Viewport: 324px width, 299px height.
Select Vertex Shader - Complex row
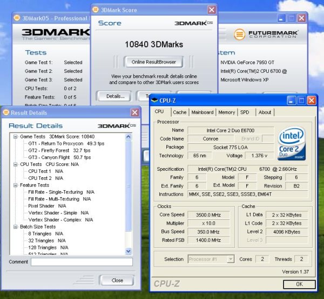tap(60, 220)
